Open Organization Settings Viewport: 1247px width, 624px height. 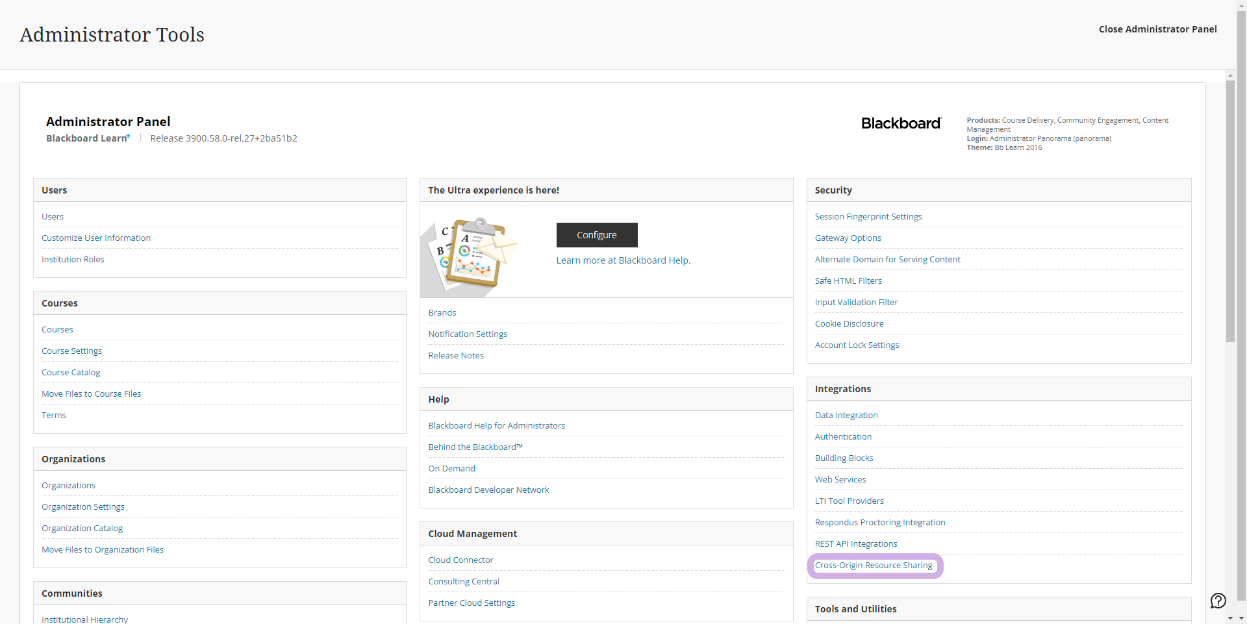point(83,507)
